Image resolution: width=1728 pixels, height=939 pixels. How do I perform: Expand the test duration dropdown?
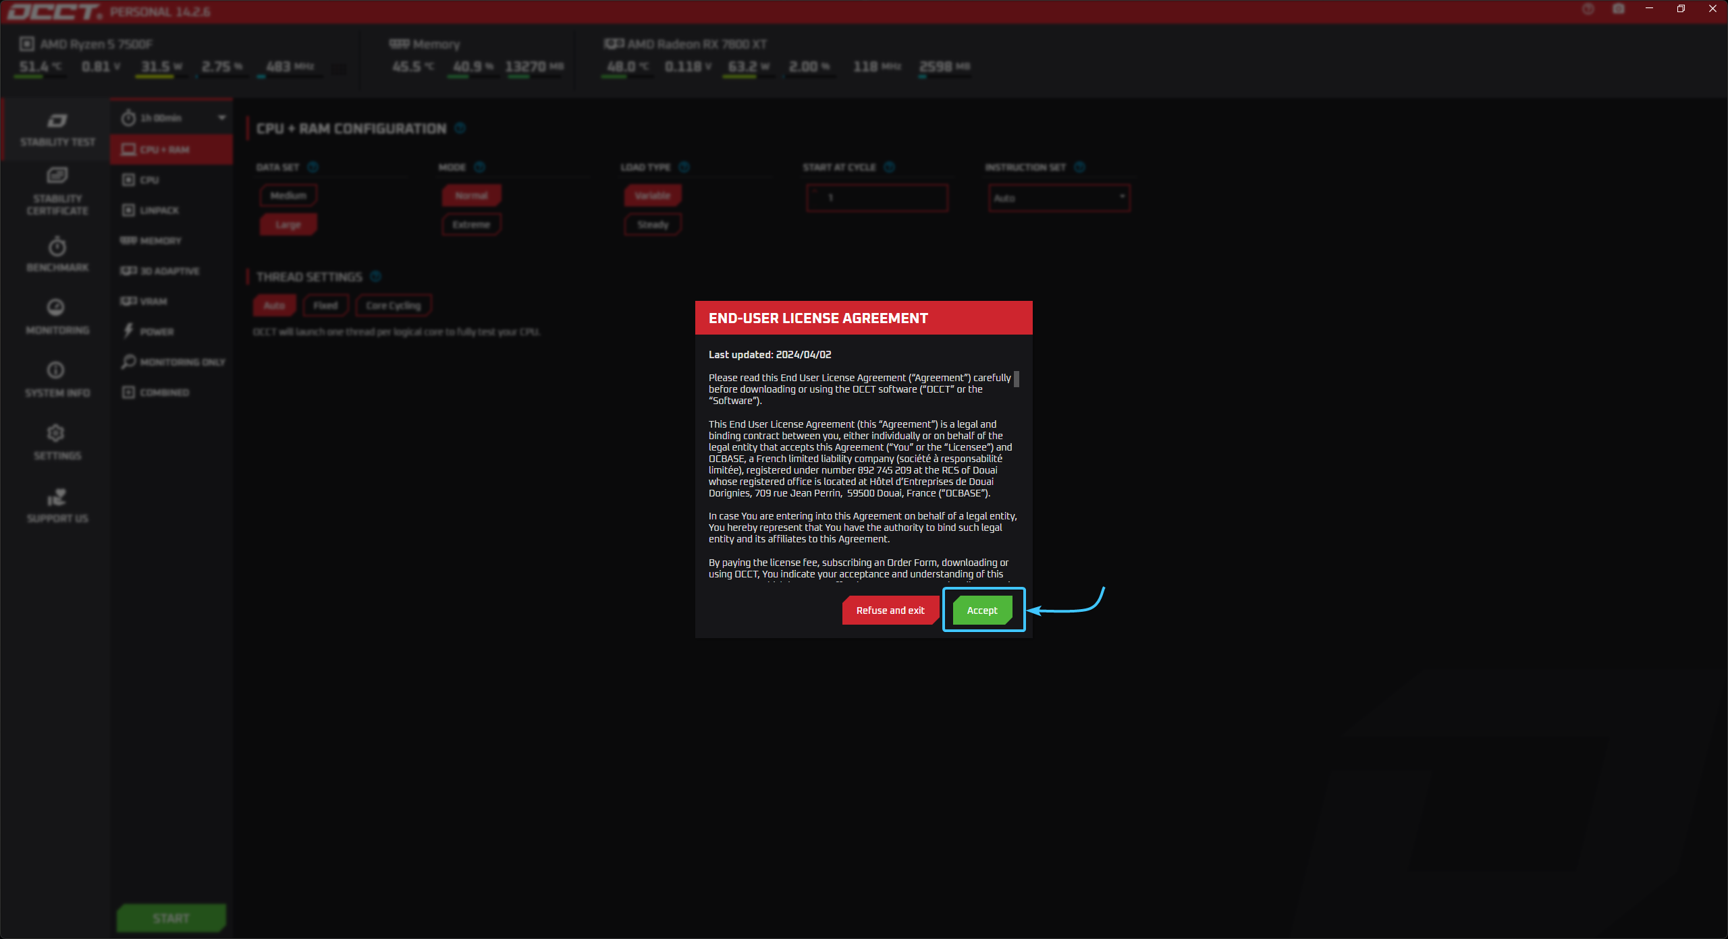point(221,118)
